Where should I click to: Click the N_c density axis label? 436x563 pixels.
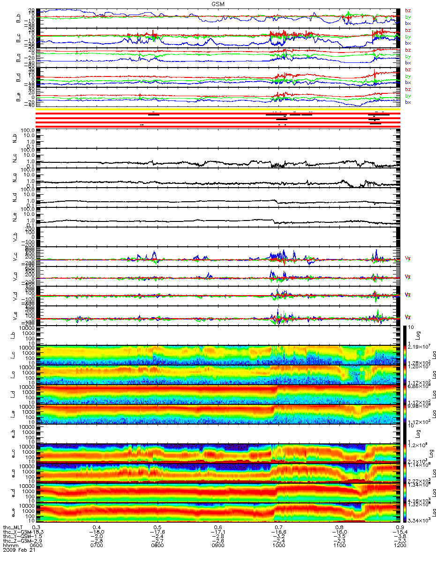pyautogui.click(x=14, y=158)
